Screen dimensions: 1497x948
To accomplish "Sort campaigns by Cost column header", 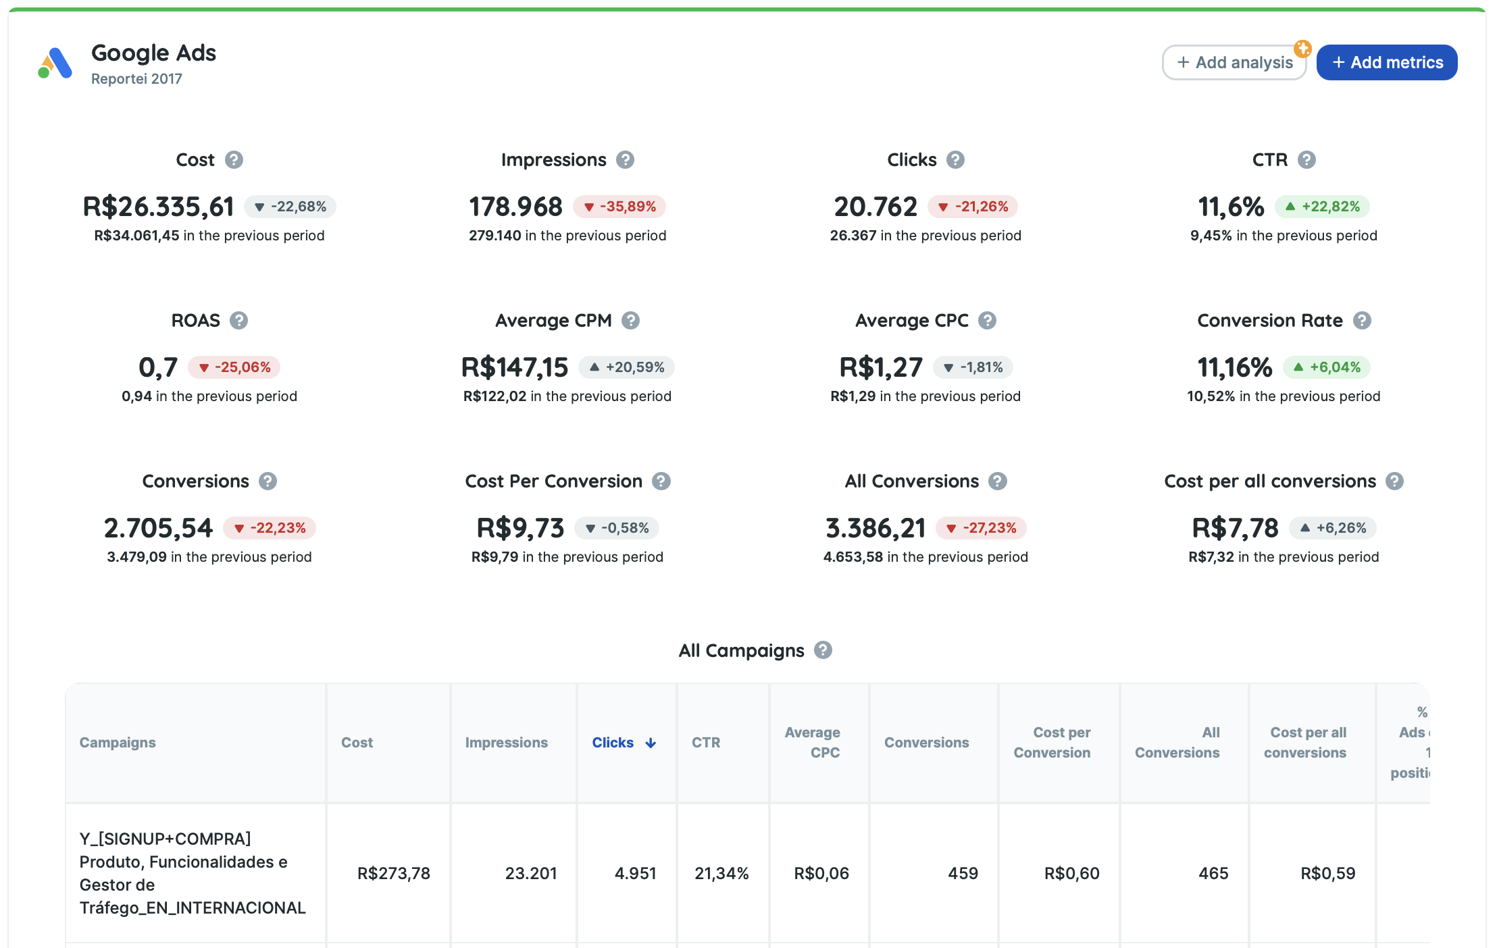I will (357, 743).
